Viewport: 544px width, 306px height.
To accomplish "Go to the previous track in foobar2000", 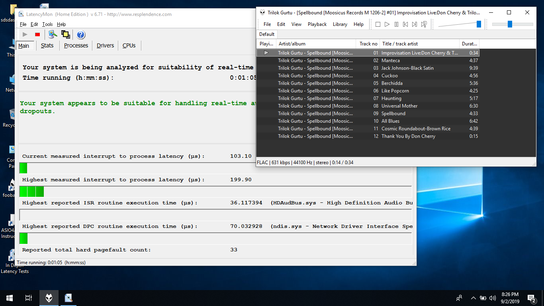I will [x=405, y=24].
